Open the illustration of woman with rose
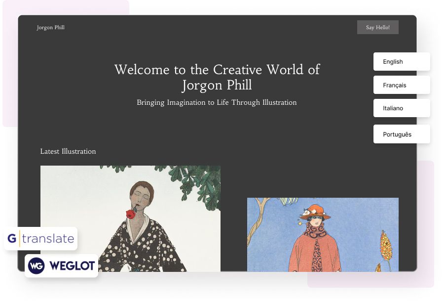Image resolution: width=446 pixels, height=305 pixels. (130, 218)
